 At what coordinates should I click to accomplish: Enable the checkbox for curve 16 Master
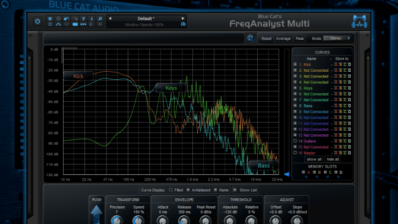tap(295, 153)
